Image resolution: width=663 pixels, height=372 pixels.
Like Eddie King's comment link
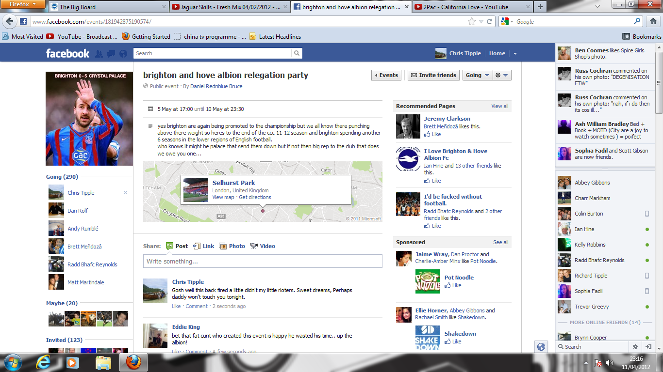point(176,352)
